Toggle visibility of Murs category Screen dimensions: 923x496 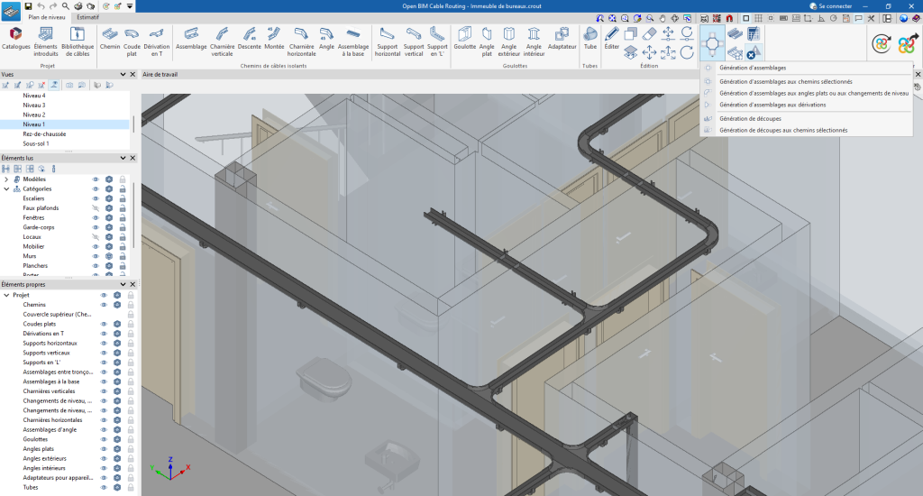(96, 256)
